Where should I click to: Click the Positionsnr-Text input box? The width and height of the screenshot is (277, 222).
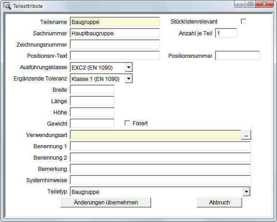[115, 56]
